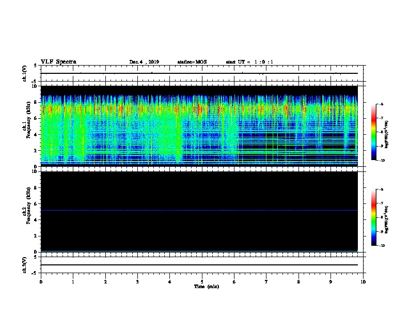Click time axis tick label "4"
This screenshot has width=409, height=316.
[x=170, y=282]
